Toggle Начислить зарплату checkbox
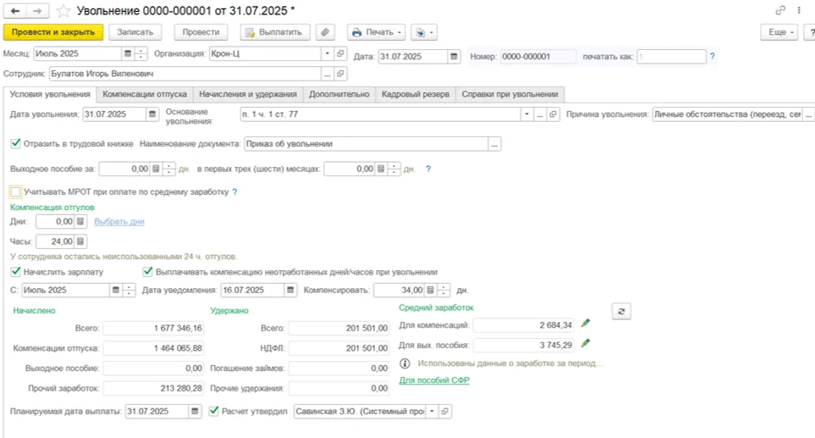 coord(15,272)
